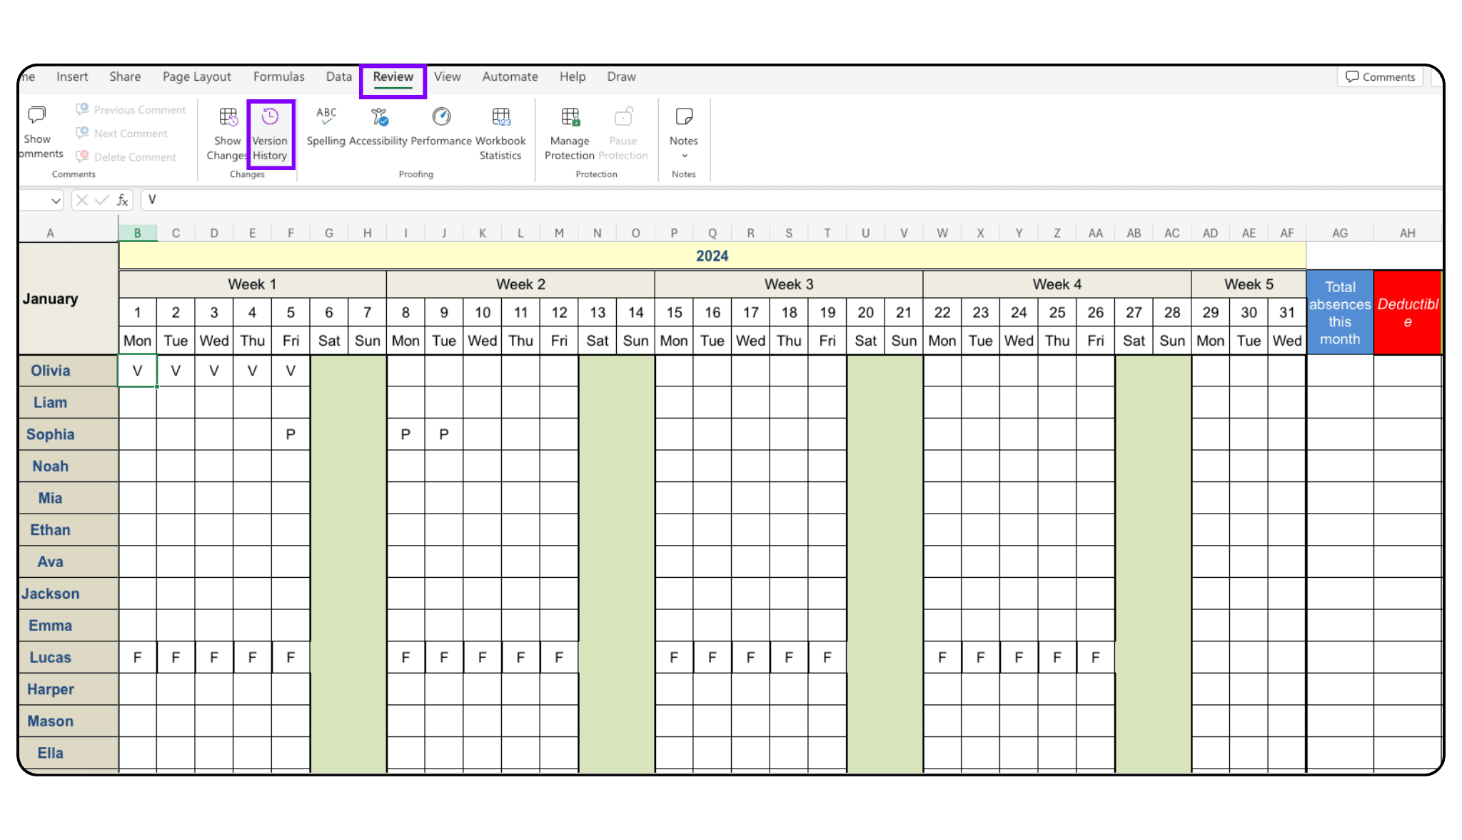Click the Show Changes icon
The image size is (1462, 840).
228,117
